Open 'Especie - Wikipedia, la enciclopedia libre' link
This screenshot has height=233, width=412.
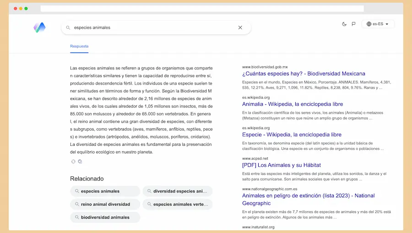292,135
